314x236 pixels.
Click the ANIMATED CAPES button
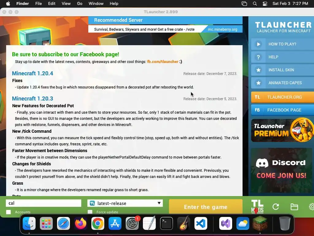click(x=282, y=83)
